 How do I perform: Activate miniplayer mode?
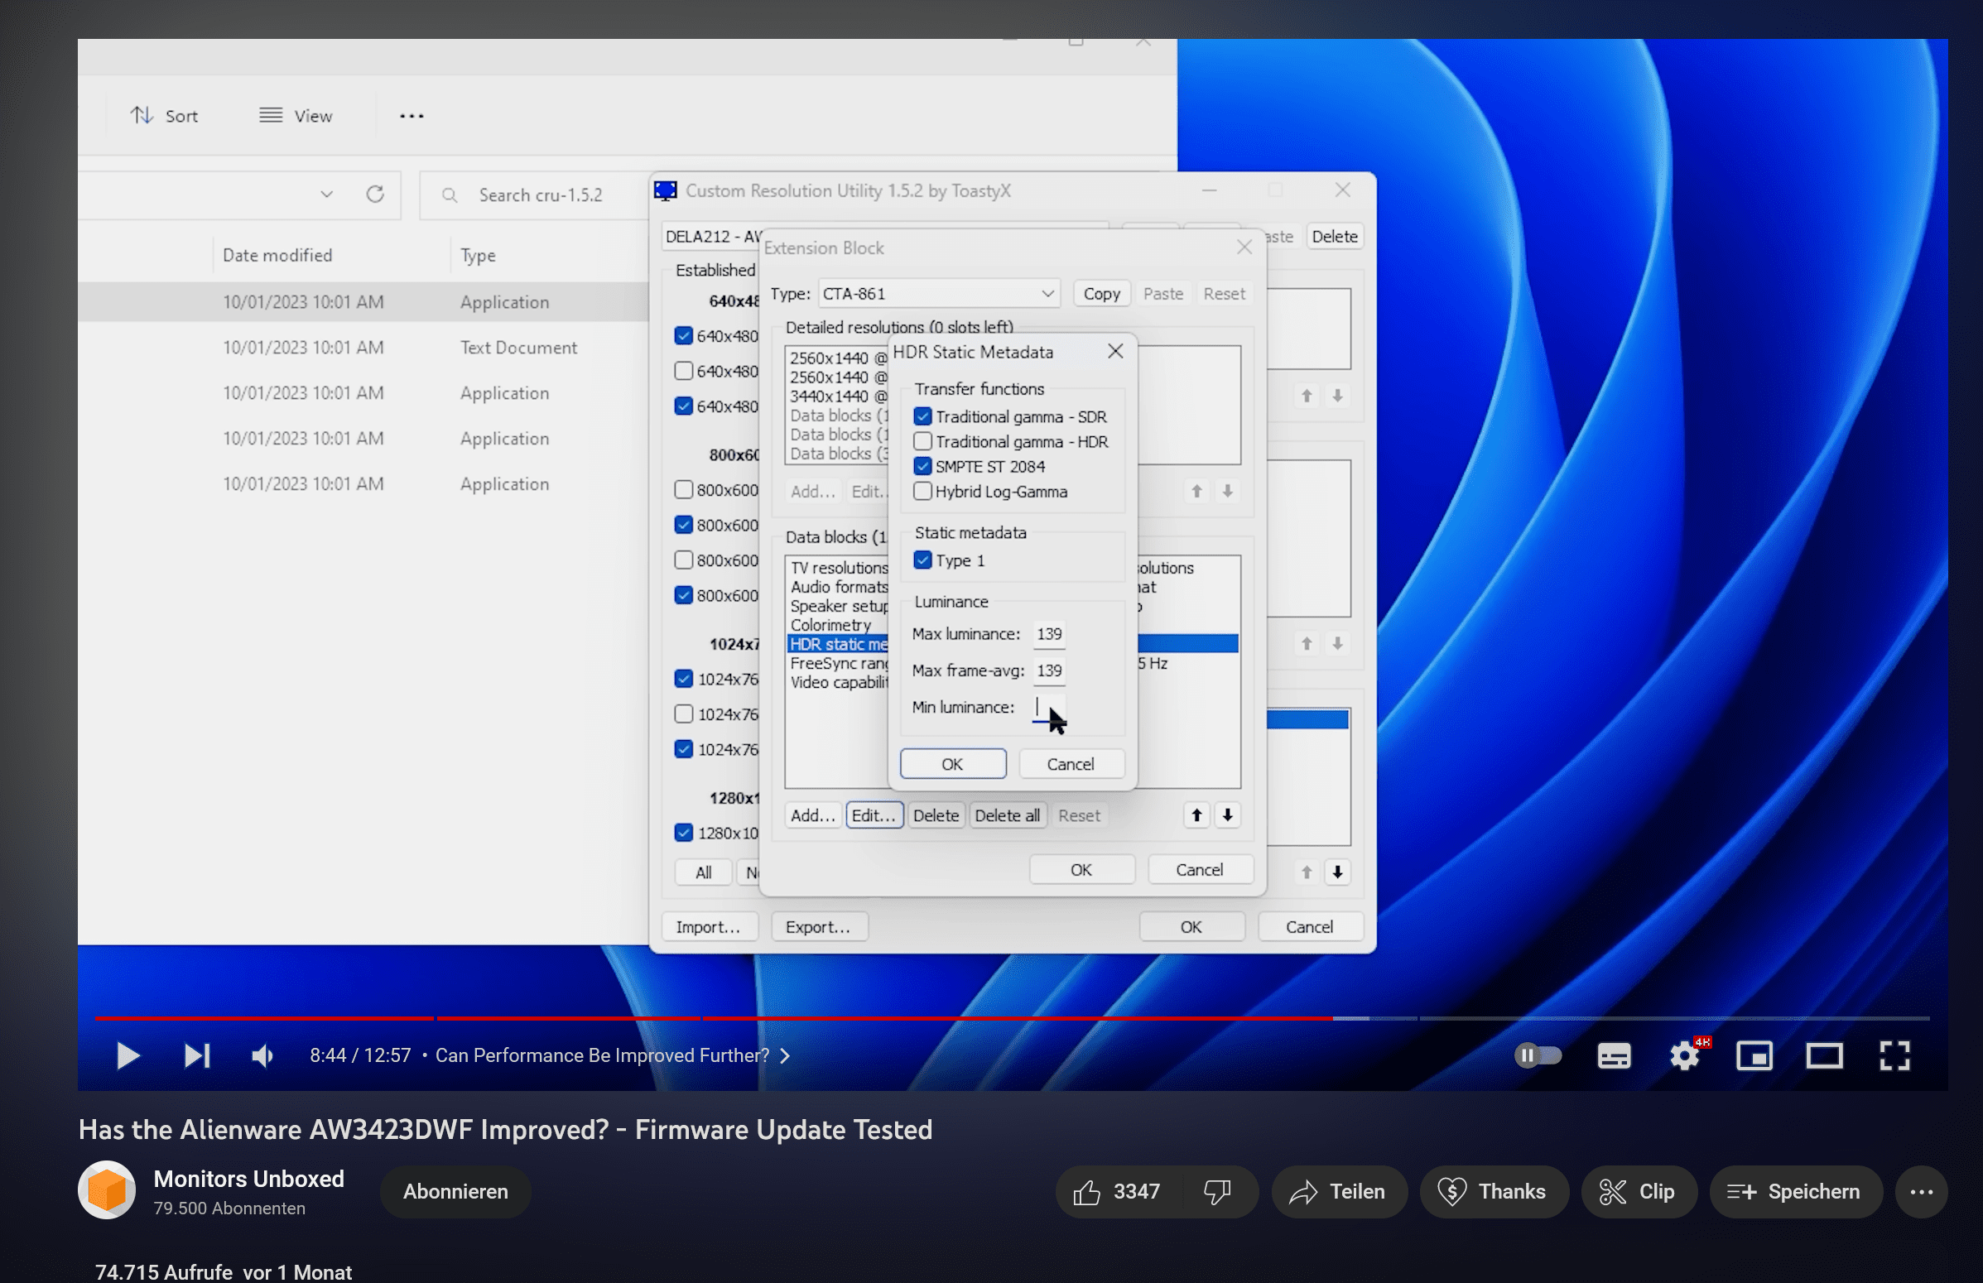[1754, 1055]
